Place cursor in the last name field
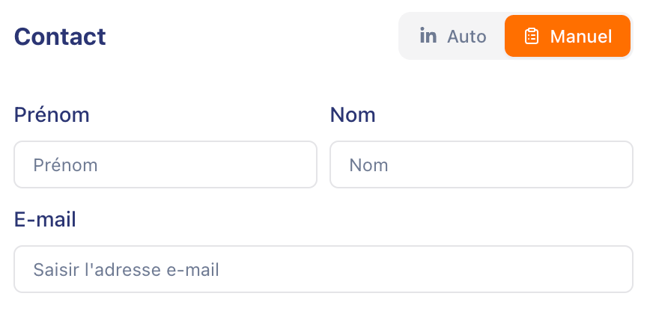The height and width of the screenshot is (314, 650). tap(482, 164)
